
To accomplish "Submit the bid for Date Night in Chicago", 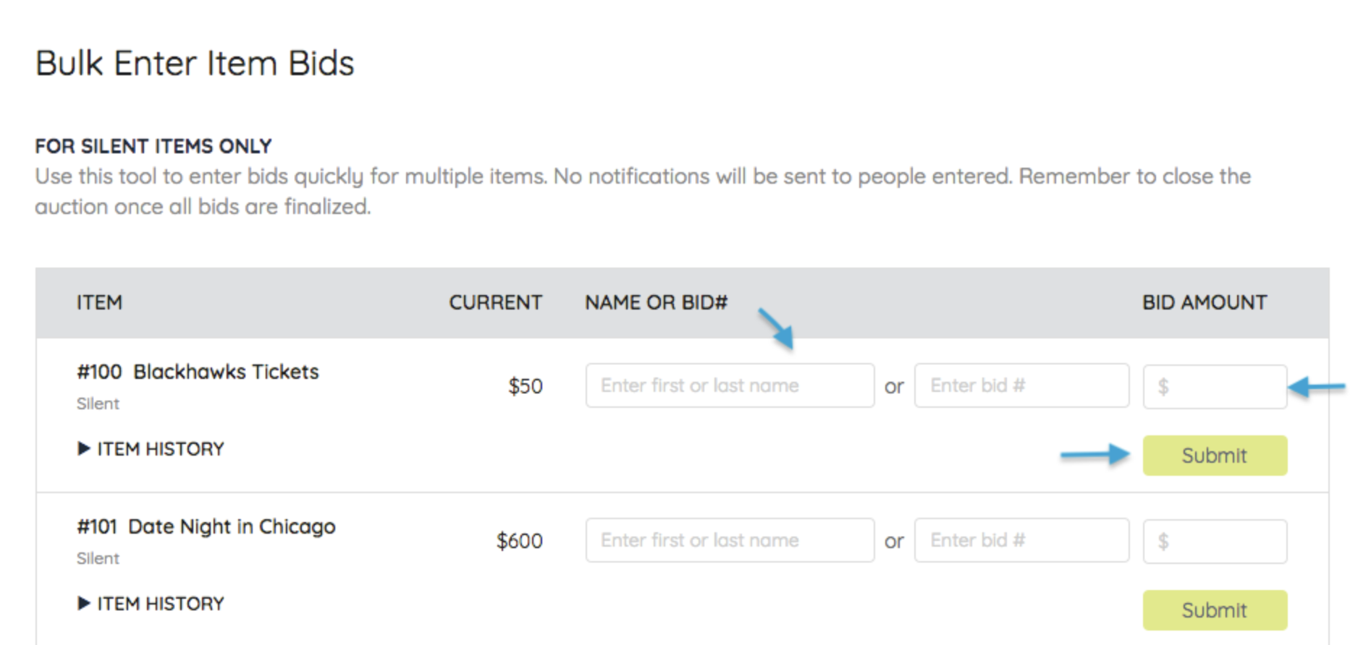I will point(1214,610).
